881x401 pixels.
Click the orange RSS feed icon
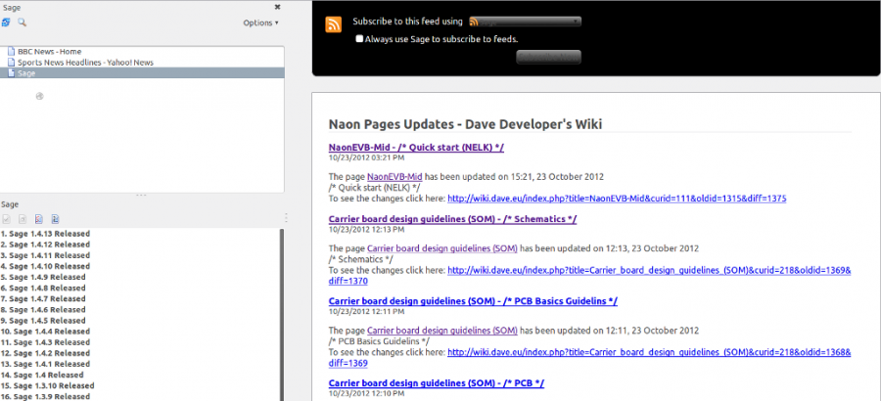point(334,25)
